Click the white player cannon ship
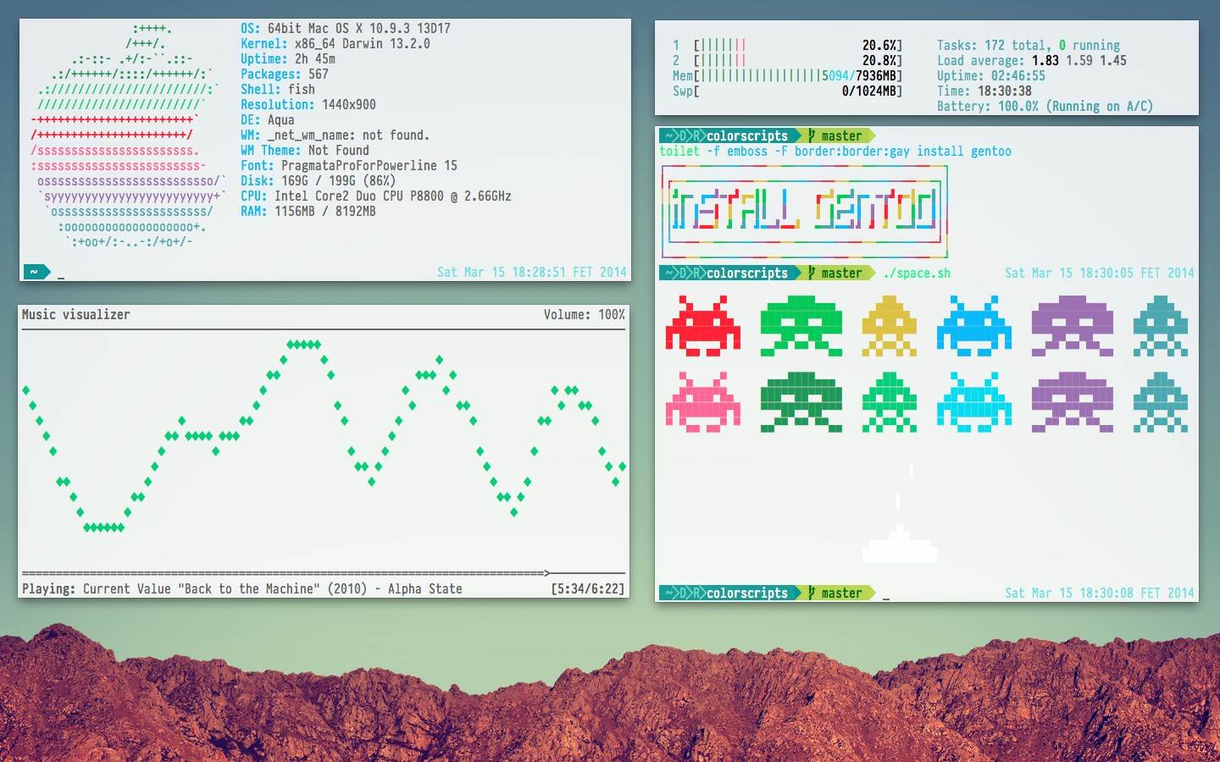The image size is (1220, 762). 900,544
